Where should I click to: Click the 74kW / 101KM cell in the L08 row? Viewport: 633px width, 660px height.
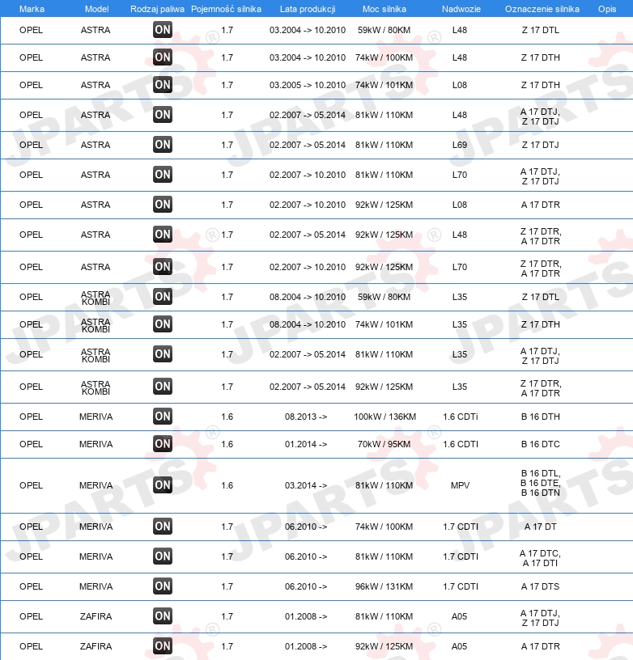384,85
